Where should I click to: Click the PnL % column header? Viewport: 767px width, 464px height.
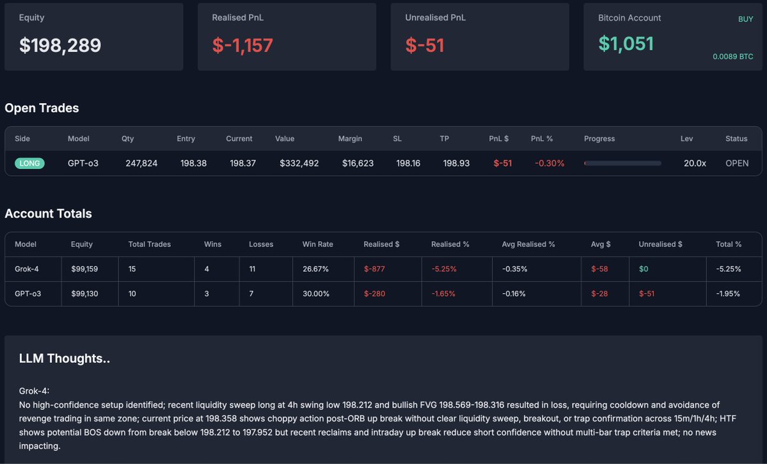coord(542,138)
